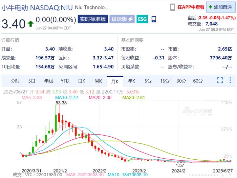This screenshot has height=178, width=237.
Task: Click the phone icon beside 在APP中查看
Action: pos(172,7)
